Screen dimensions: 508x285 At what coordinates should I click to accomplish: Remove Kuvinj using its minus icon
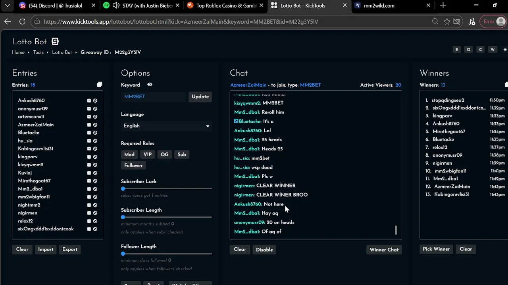[x=89, y=173]
